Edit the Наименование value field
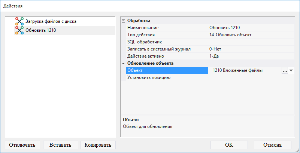The width and height of the screenshot is (300, 153). 251,28
